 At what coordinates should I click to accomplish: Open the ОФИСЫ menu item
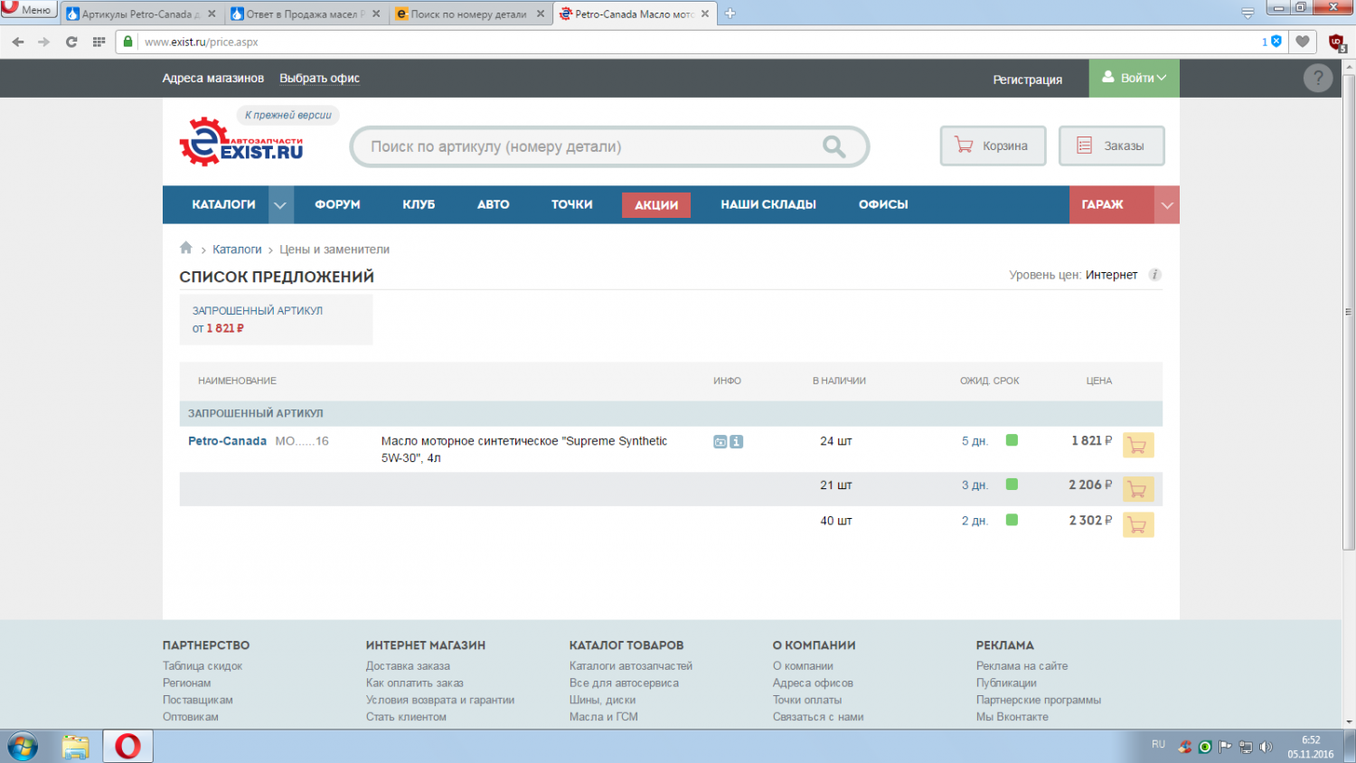pyautogui.click(x=883, y=205)
